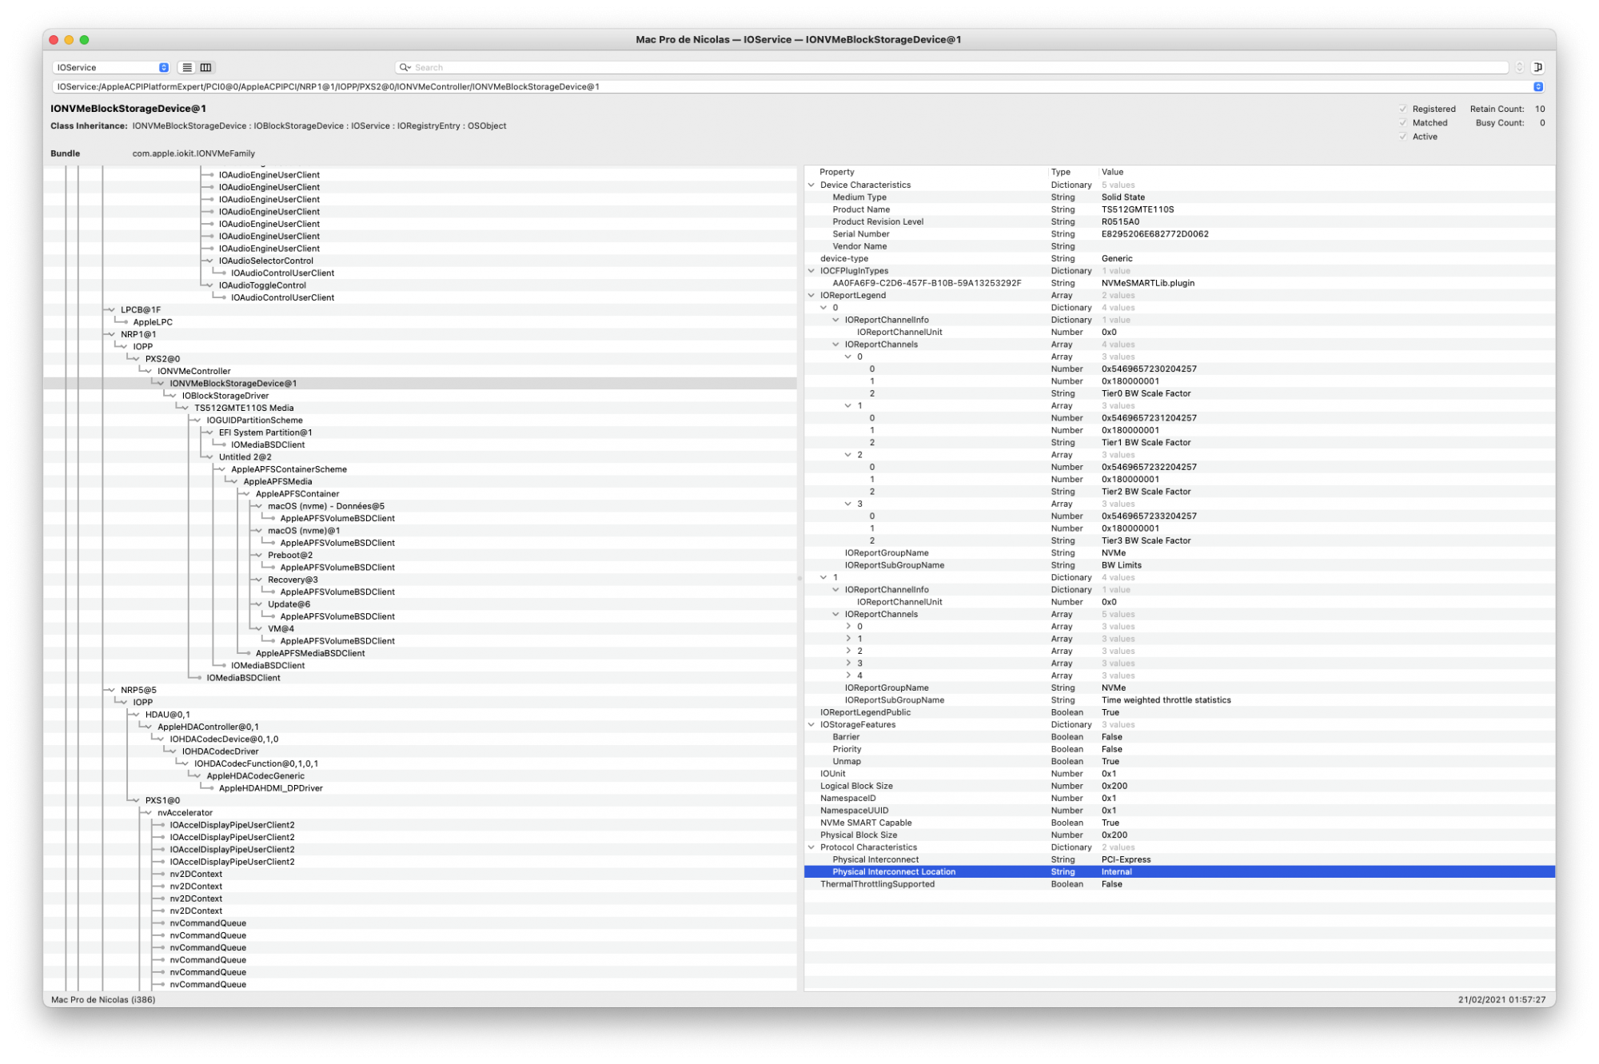The image size is (1599, 1064).
Task: Collapse the IOGUIDPartitionScheme node
Action: pyautogui.click(x=197, y=420)
